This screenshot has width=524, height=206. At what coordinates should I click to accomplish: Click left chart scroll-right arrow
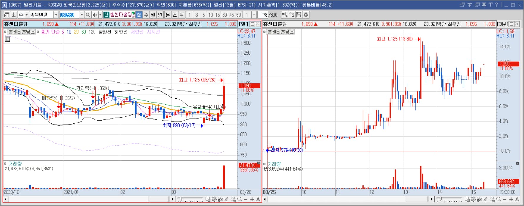pyautogui.click(x=173, y=200)
